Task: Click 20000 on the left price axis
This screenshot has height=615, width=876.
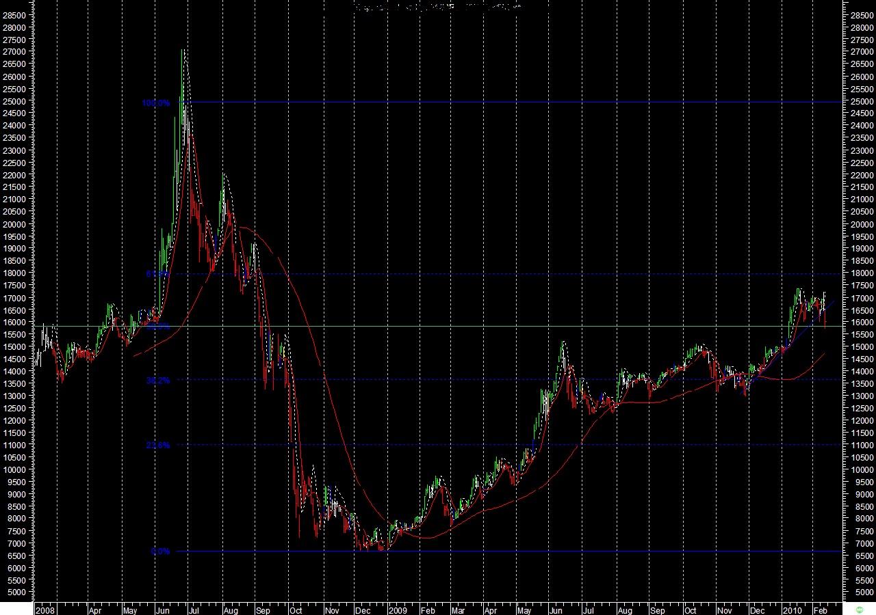Action: (15, 224)
